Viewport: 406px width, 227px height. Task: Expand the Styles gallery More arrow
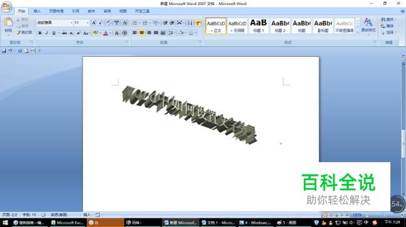pos(357,32)
